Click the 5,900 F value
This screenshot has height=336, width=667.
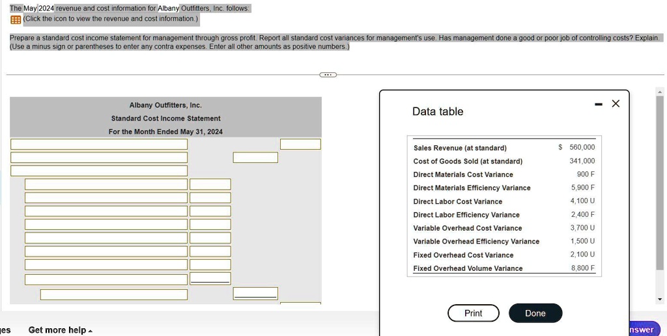[x=583, y=188]
